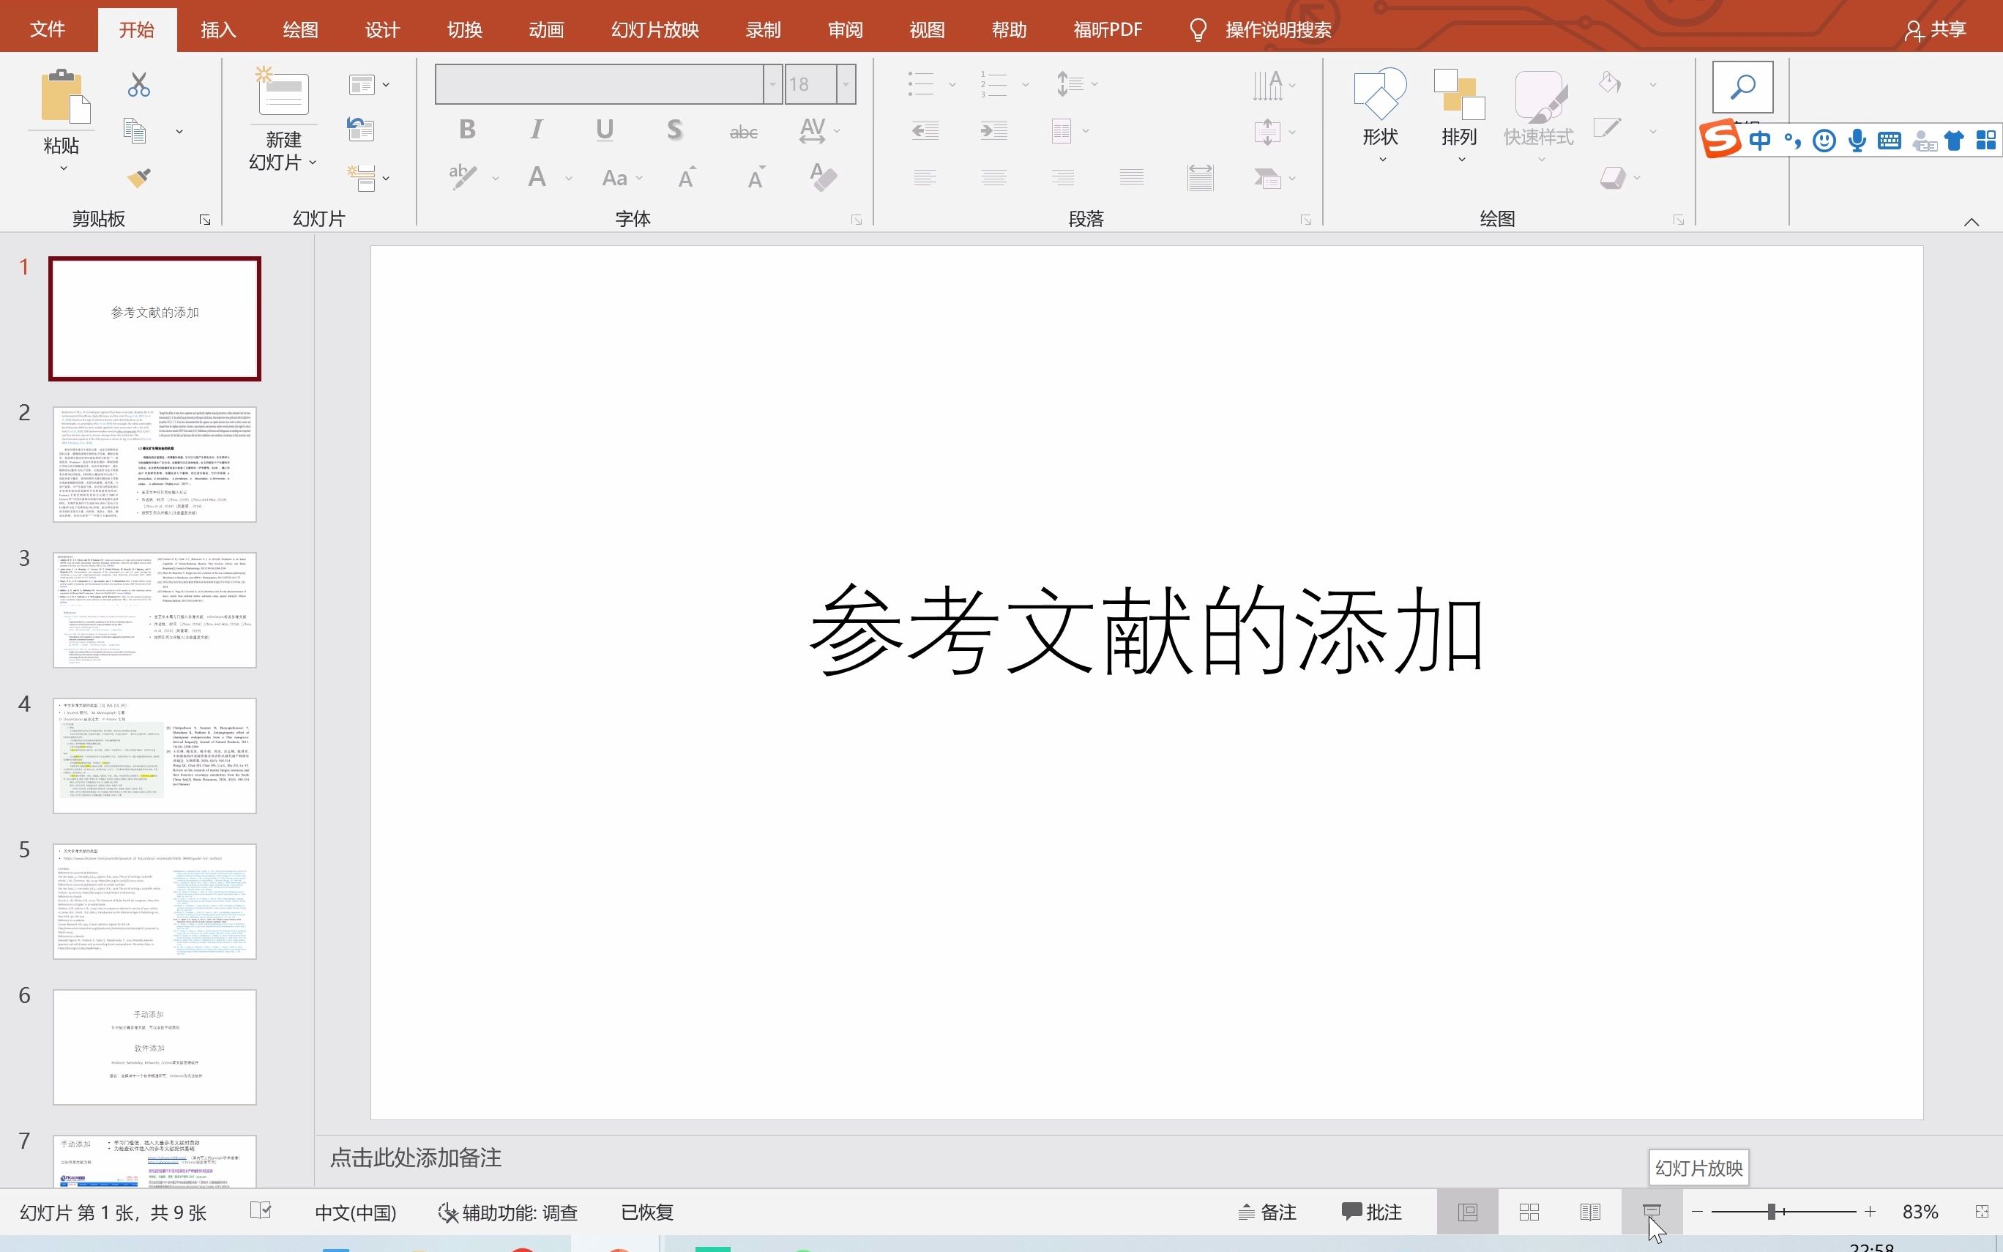2003x1252 pixels.
Task: Click the spell check status icon
Action: (x=261, y=1212)
